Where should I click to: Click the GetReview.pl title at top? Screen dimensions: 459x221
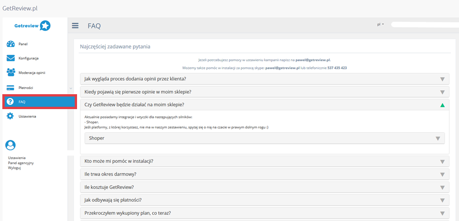(x=20, y=8)
